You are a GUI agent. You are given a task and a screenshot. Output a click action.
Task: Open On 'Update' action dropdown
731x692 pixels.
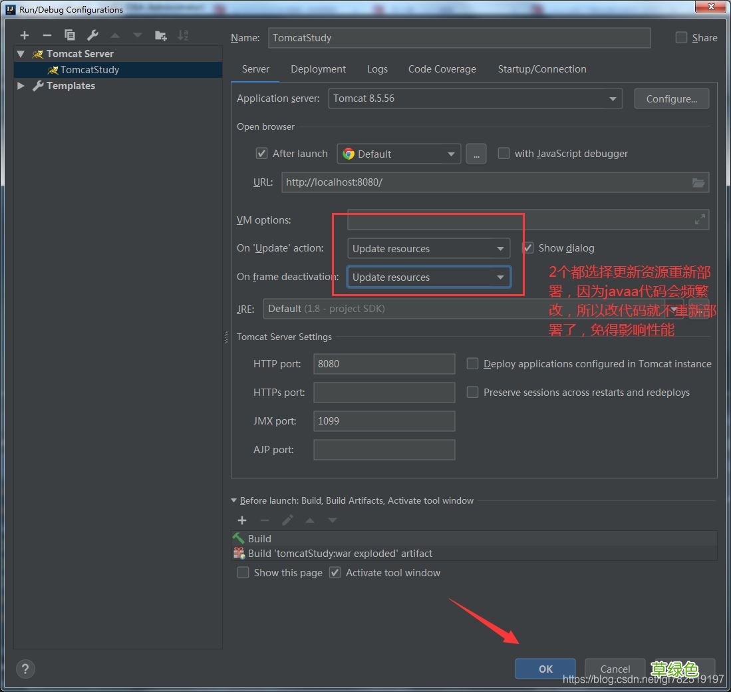pyautogui.click(x=428, y=249)
